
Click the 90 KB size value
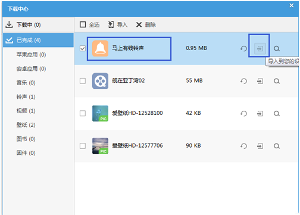pyautogui.click(x=193, y=146)
